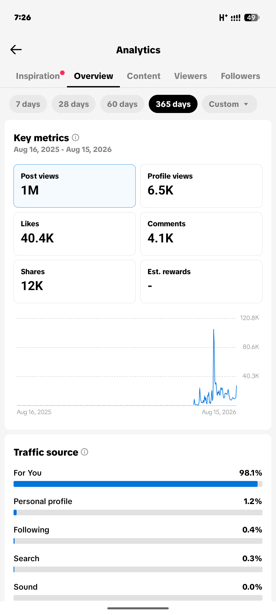
Task: Tap the post views chart peak
Action: click(x=214, y=330)
